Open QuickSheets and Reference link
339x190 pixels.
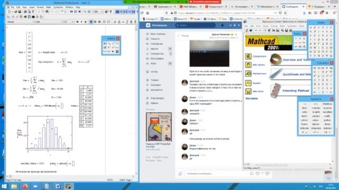coord(297,74)
